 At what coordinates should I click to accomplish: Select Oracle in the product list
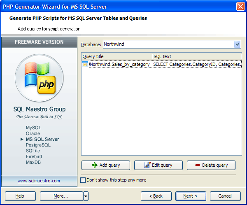coord(33,133)
